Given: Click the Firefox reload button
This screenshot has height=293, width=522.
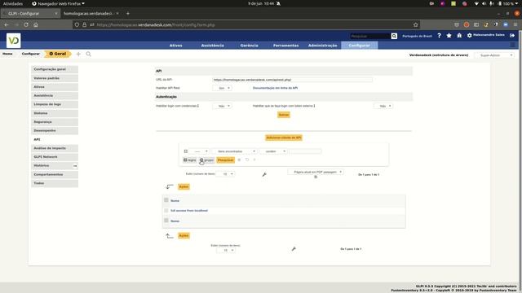Looking at the screenshot, I should (x=26, y=24).
